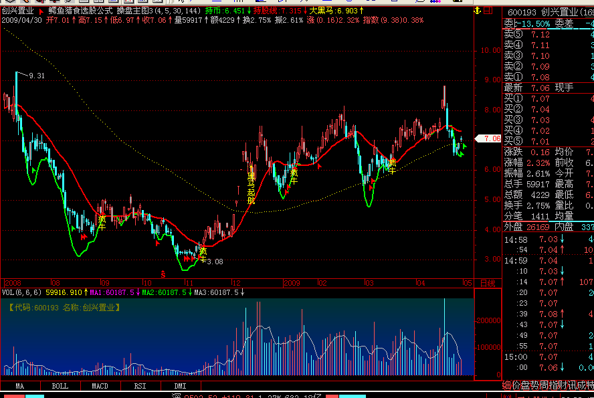Click the 卖⑤ 7.12 ask row
Viewport: 594px width, 398px height.
548,35
